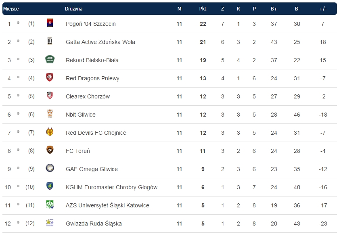
Task: Click the Red Dragons Pniewy logo
Action: pos(50,78)
